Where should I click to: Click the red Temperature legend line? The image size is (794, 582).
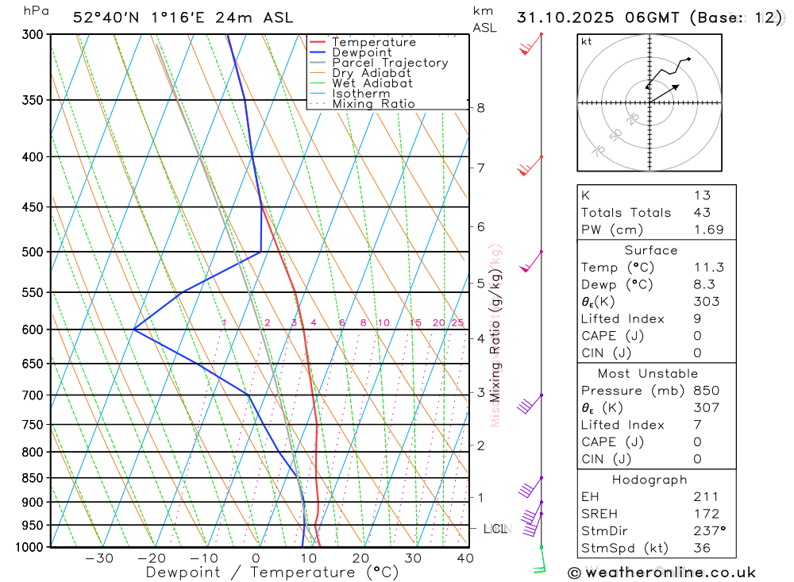pos(318,42)
